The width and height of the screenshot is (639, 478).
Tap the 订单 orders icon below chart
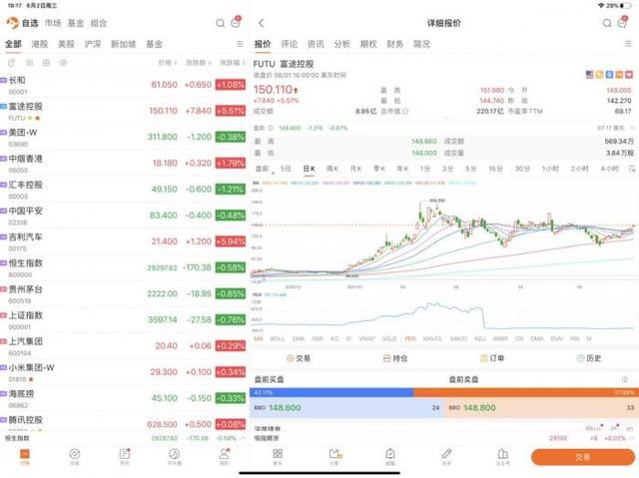[483, 358]
